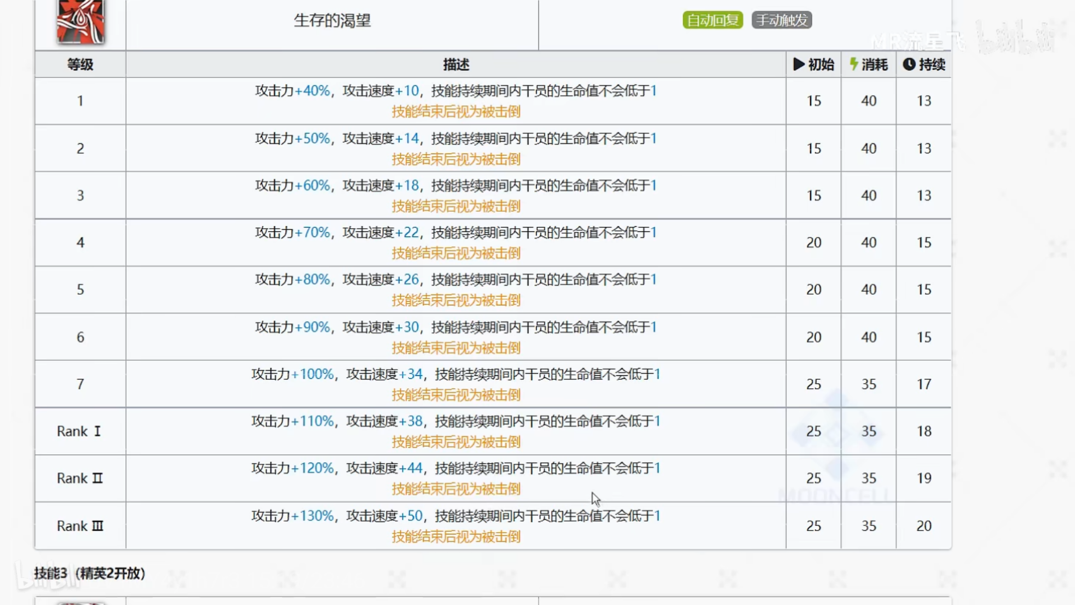Click the orange 技能结束后视为被击倒 text in level 1 row
Screen dimensions: 1075x605
(x=455, y=111)
